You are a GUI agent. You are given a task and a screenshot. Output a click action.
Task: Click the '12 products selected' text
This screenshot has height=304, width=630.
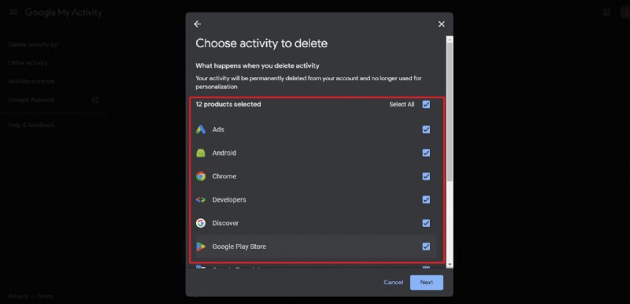tap(228, 105)
